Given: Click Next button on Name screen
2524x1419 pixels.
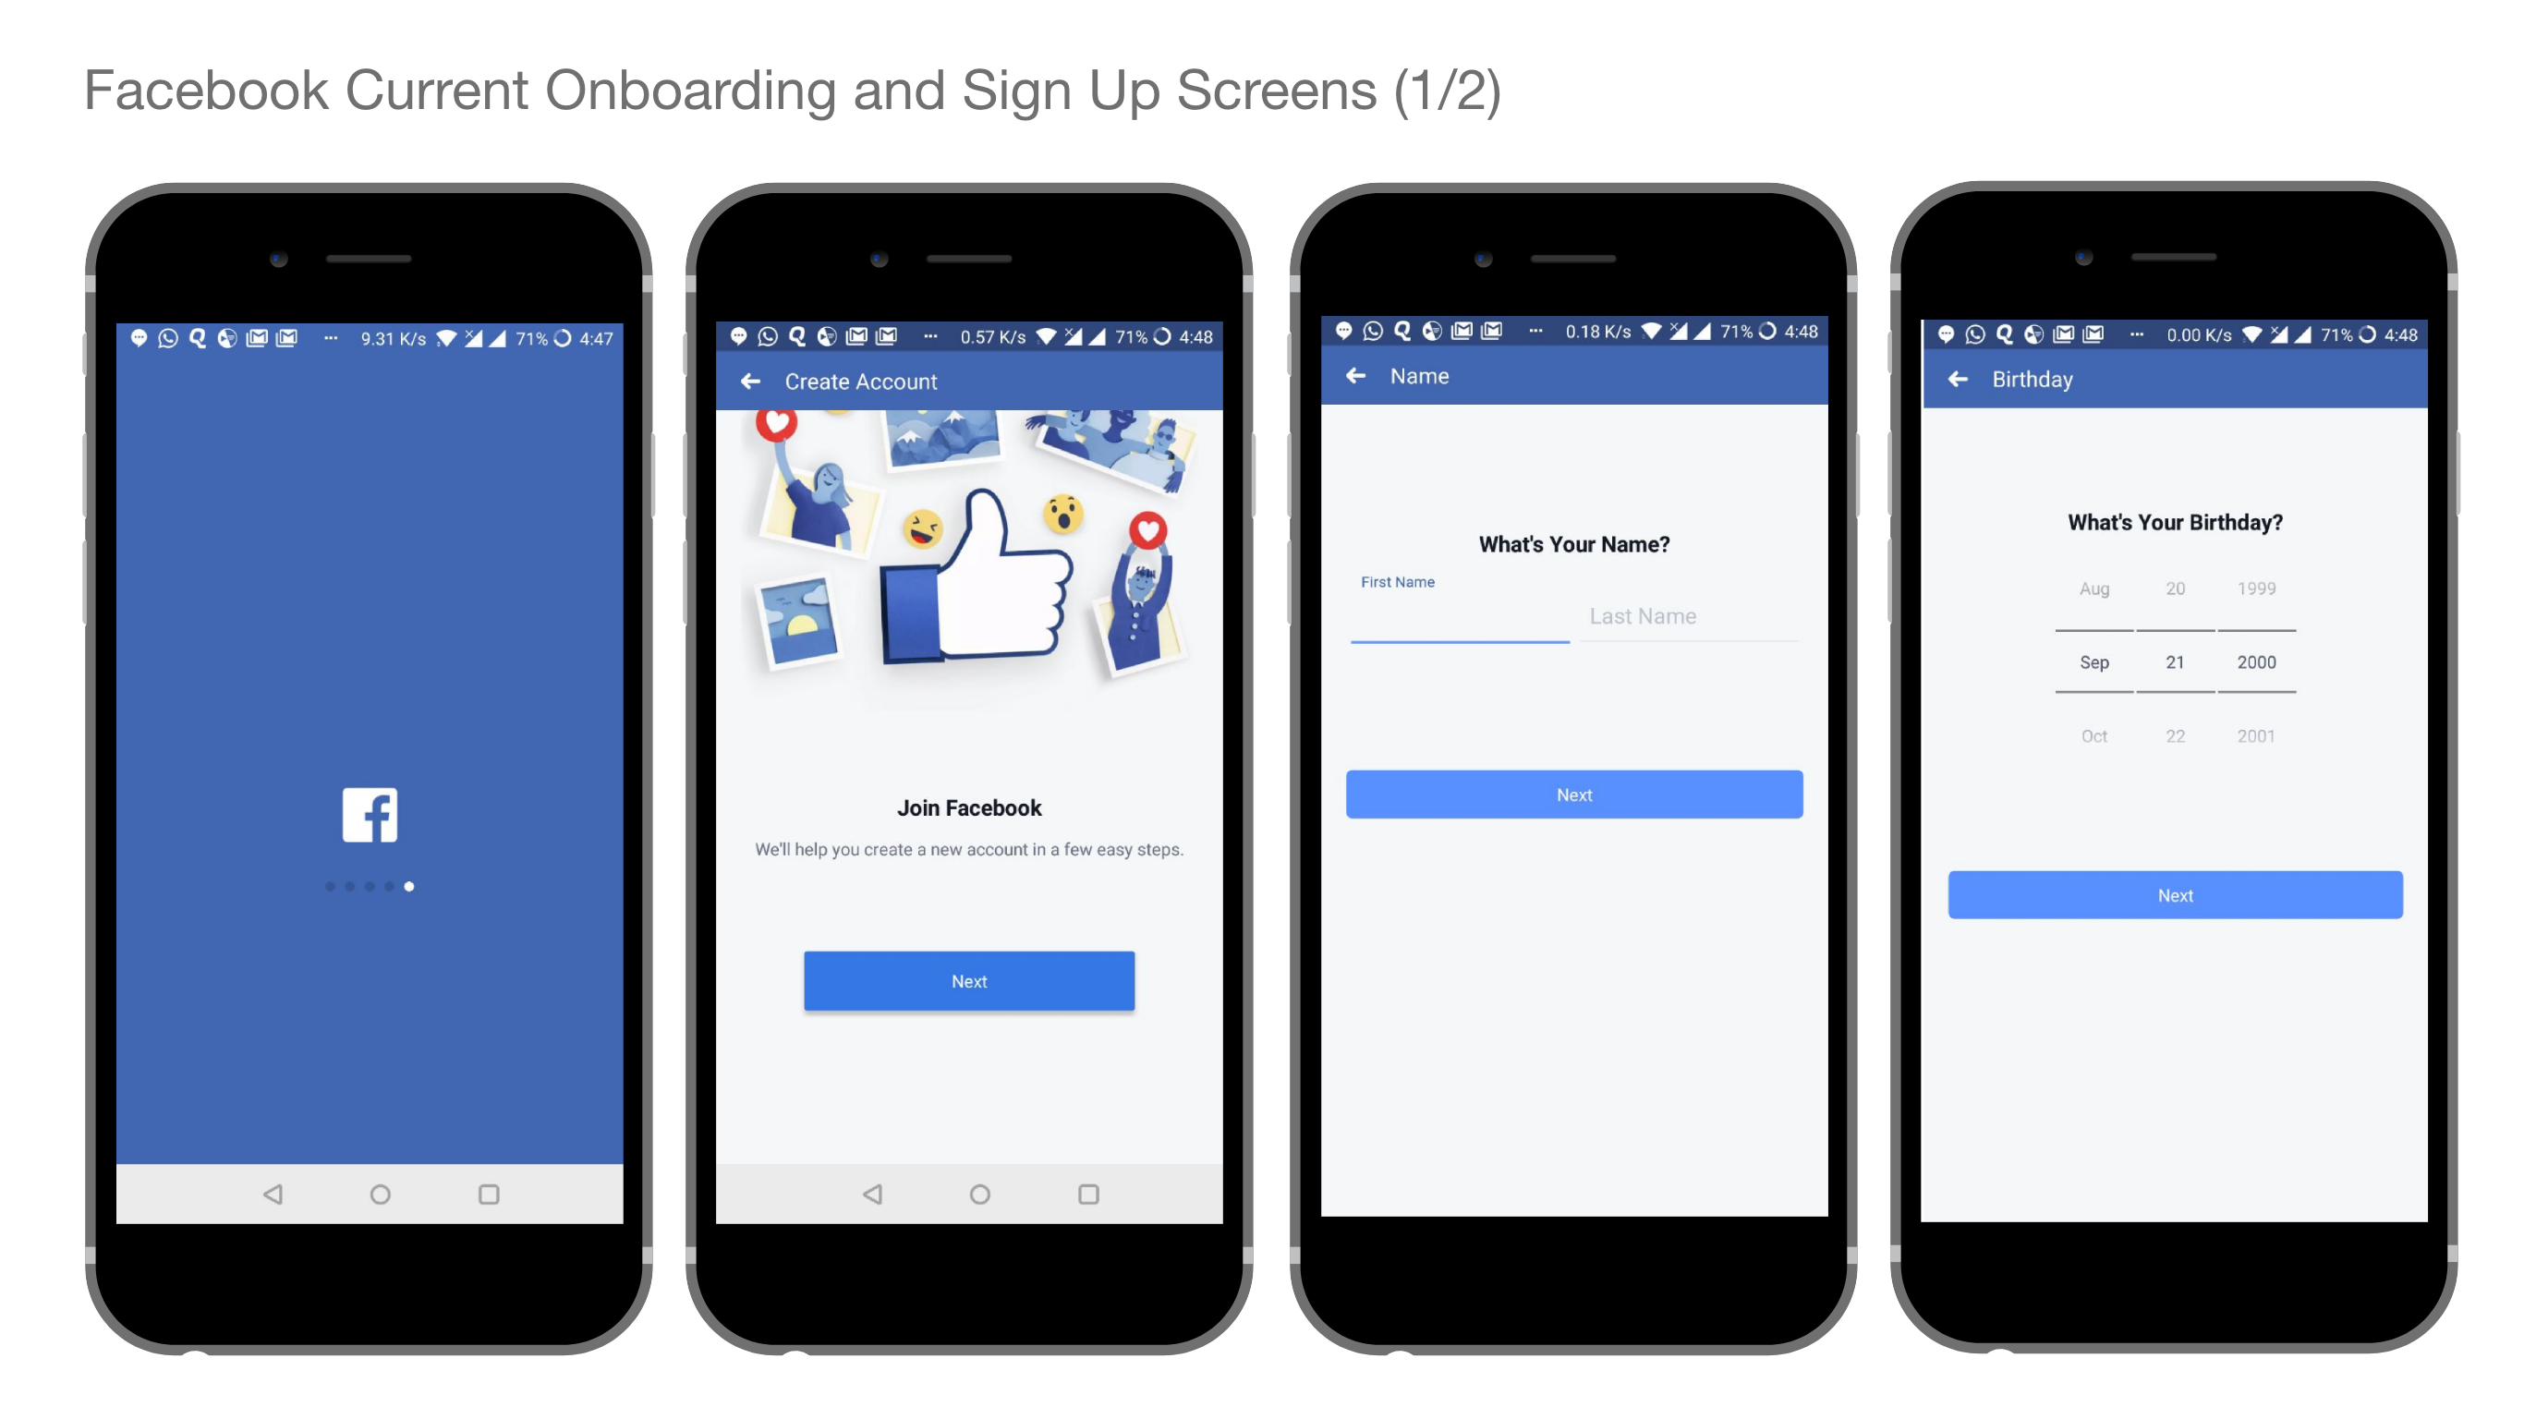Looking at the screenshot, I should 1576,795.
